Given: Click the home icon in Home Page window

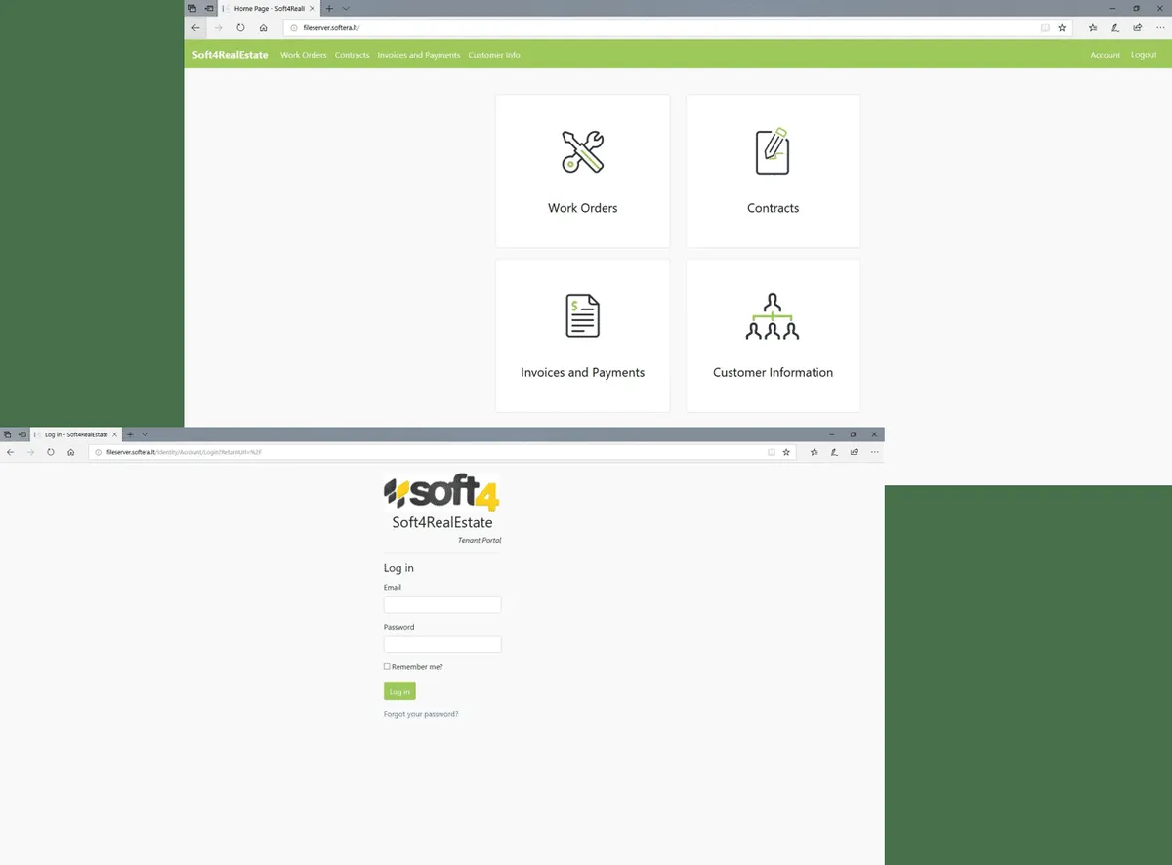Looking at the screenshot, I should pos(263,28).
